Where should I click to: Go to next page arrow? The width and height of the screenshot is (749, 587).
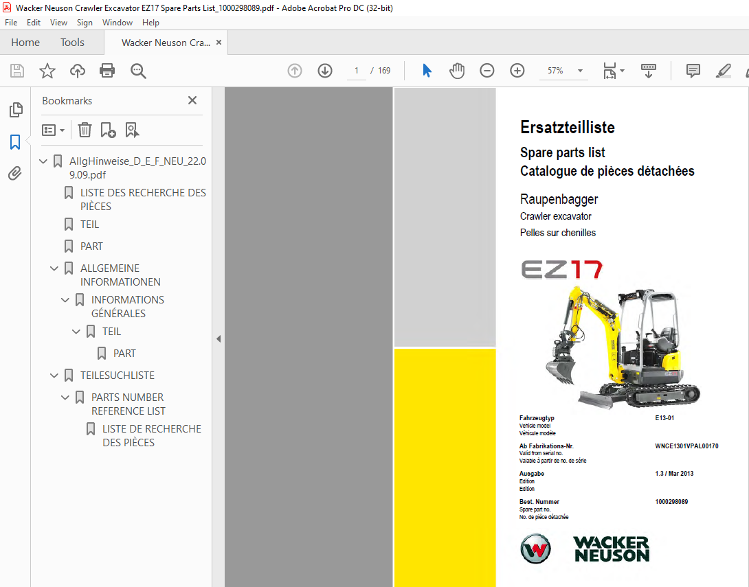pos(325,71)
